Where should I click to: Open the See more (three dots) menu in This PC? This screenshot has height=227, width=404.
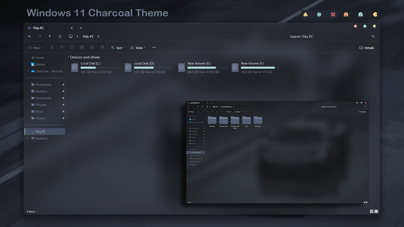[154, 47]
